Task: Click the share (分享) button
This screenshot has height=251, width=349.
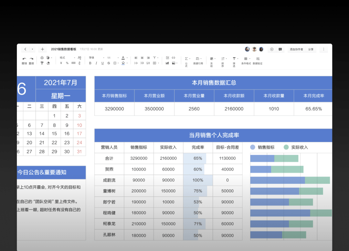Action: click(311, 49)
